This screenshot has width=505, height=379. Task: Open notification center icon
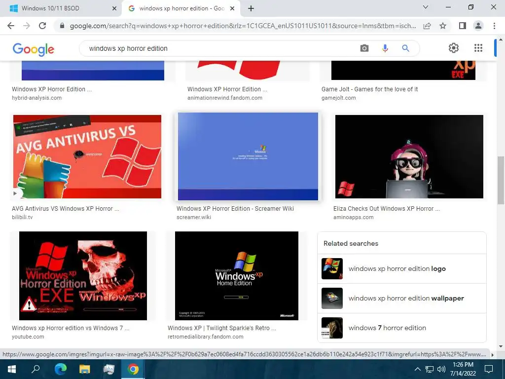point(489,369)
